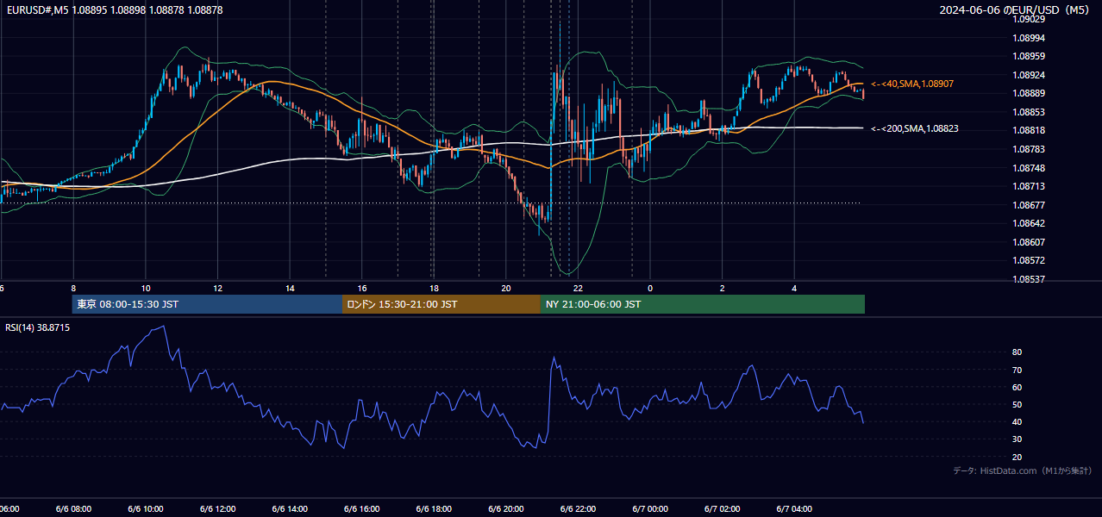
Task: Click the hour label 0 under the price chart
Action: click(650, 288)
